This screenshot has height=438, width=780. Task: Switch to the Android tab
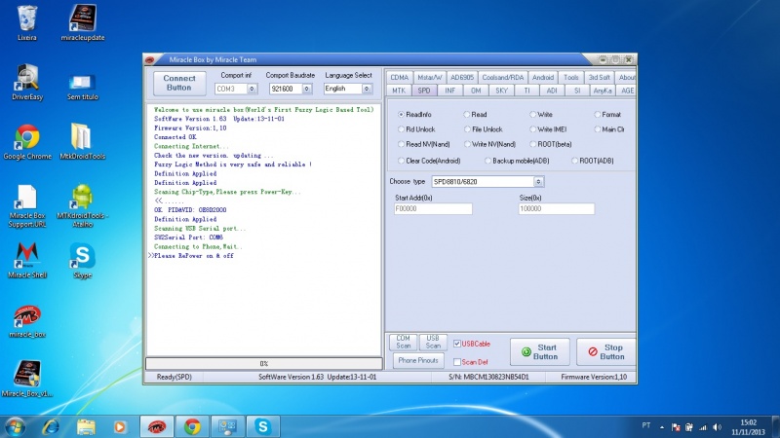tap(543, 78)
